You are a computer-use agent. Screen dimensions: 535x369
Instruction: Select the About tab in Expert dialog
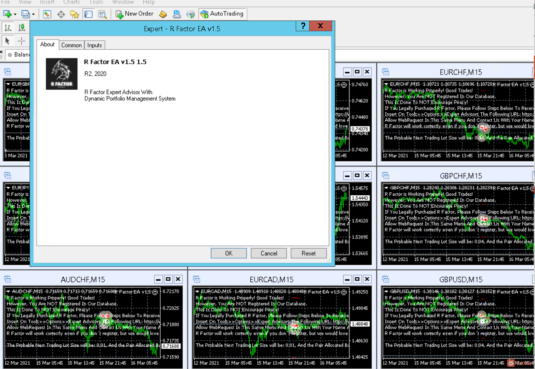click(47, 45)
